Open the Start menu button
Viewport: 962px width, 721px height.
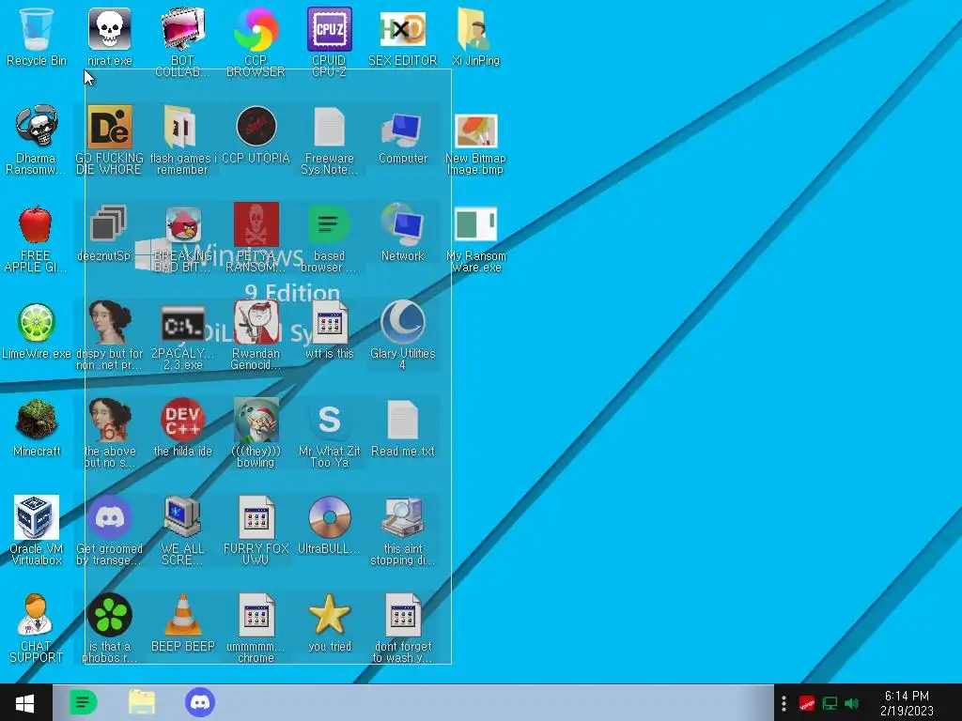tap(25, 702)
